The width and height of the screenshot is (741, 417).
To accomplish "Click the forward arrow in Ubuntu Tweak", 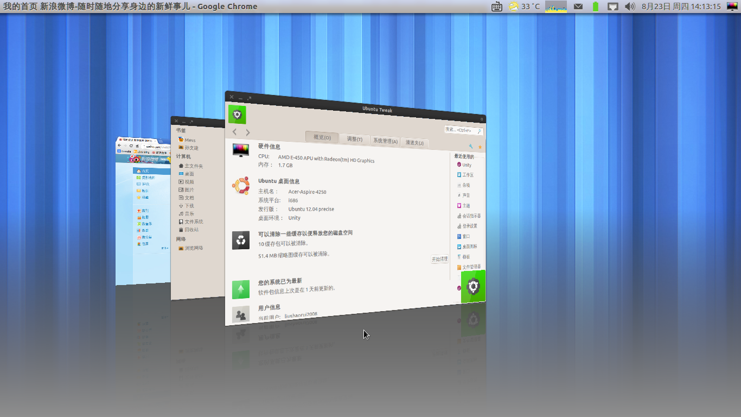I will coord(248,132).
